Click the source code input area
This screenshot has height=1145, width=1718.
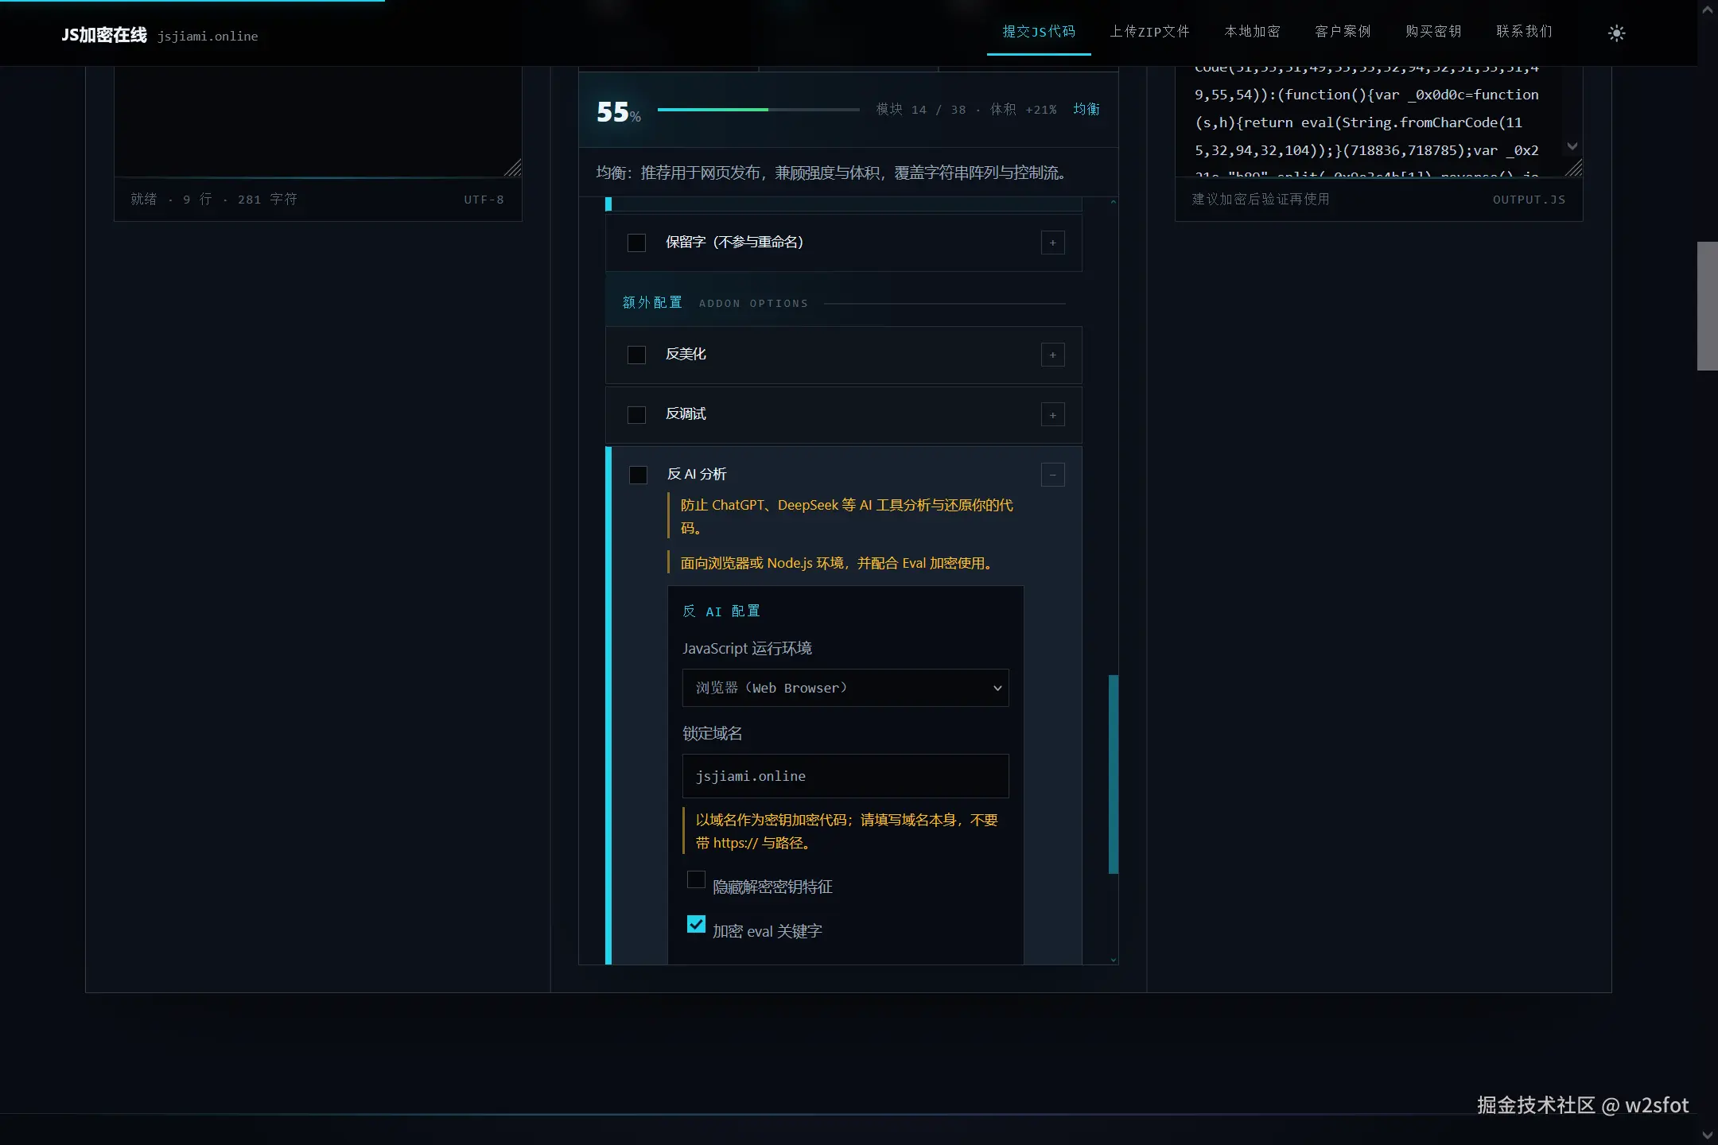click(318, 122)
